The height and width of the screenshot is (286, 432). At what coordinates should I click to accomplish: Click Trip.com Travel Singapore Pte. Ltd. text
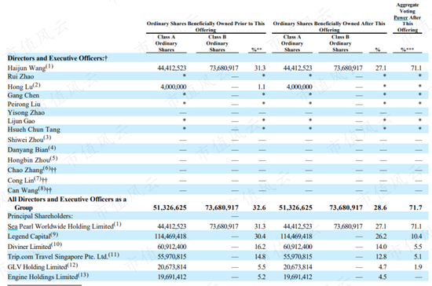pos(63,256)
